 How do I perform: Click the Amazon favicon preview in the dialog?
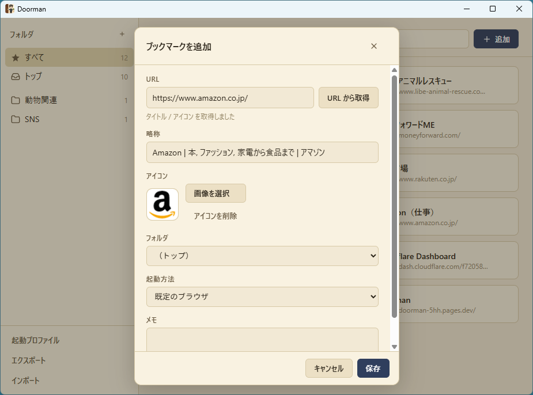tap(162, 204)
